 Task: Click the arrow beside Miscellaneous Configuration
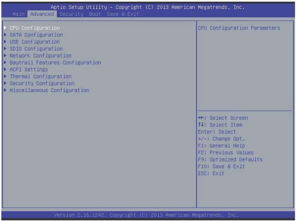(5, 90)
